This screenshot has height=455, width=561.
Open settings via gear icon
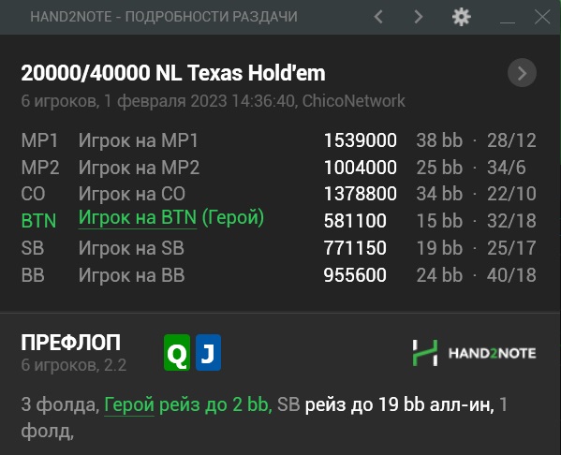coord(461,17)
